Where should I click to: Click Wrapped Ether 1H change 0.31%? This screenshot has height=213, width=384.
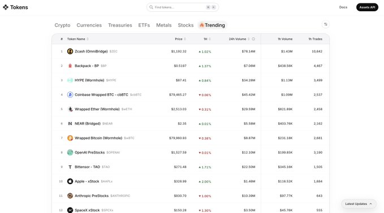pyautogui.click(x=205, y=109)
